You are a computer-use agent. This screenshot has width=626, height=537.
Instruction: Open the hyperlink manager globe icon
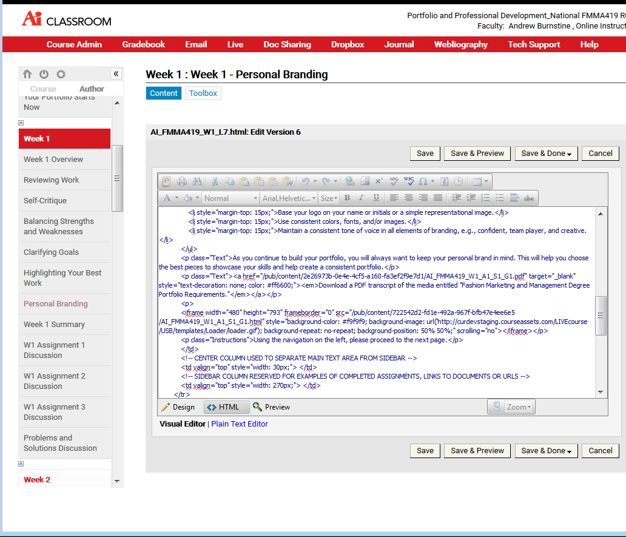click(x=349, y=181)
